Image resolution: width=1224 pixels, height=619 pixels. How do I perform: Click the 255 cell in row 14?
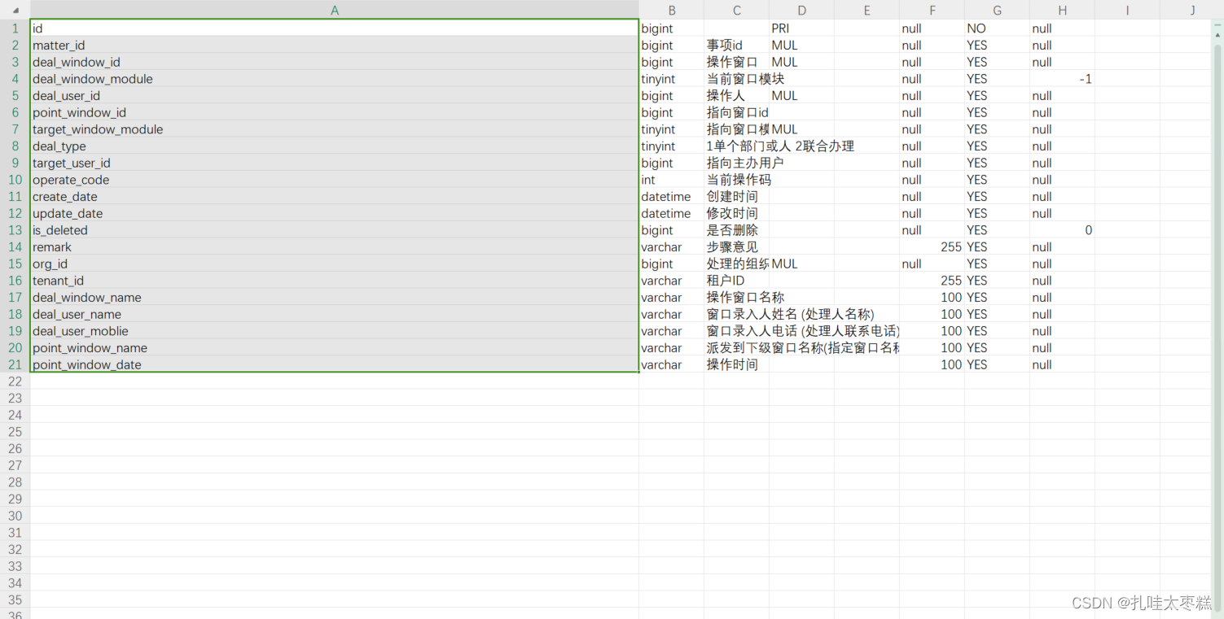(932, 246)
